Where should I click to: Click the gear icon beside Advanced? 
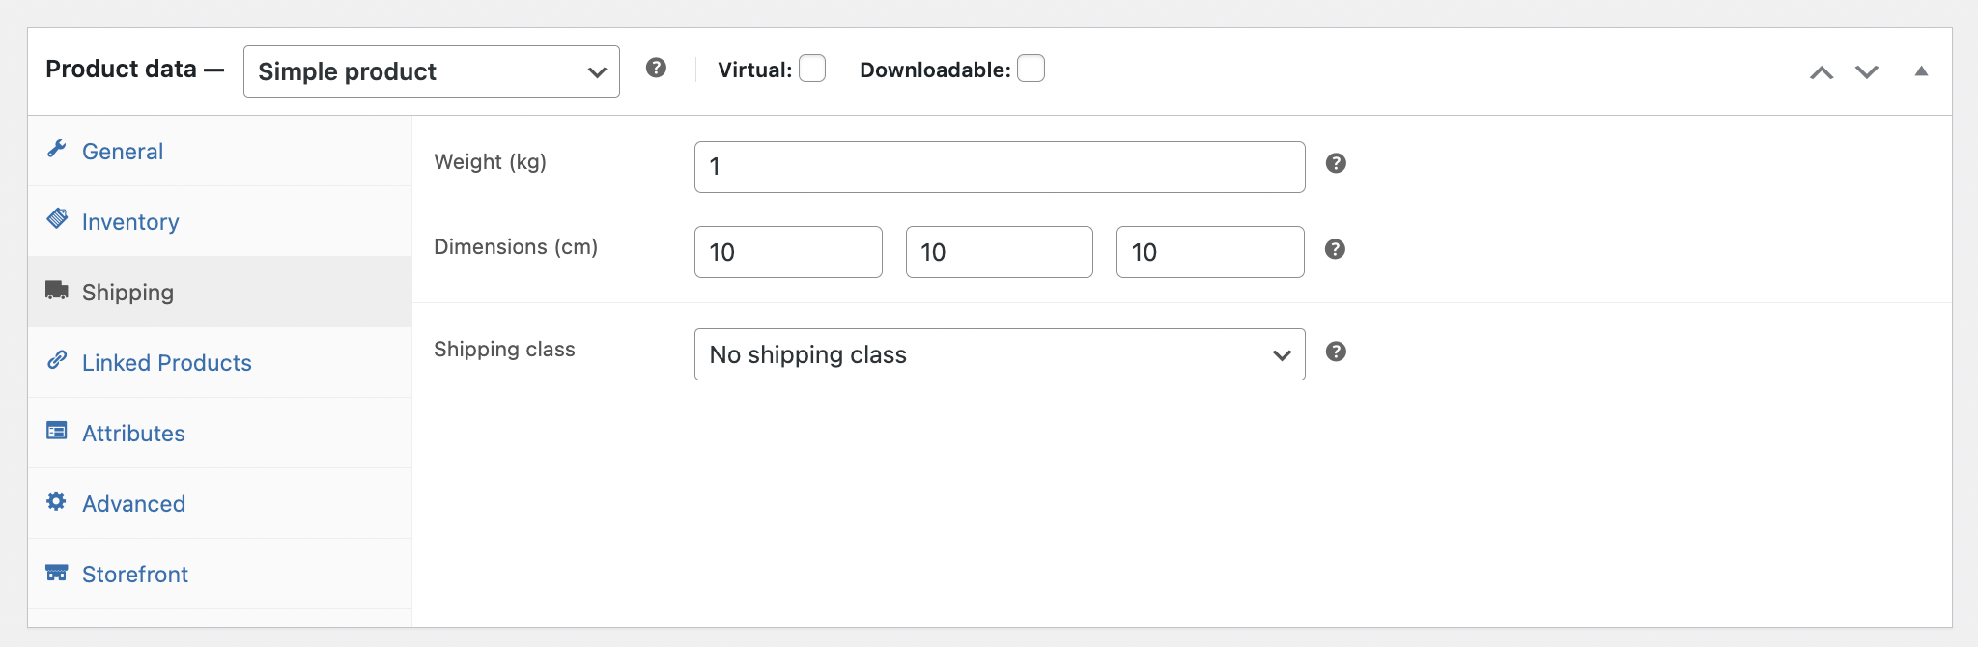point(57,502)
